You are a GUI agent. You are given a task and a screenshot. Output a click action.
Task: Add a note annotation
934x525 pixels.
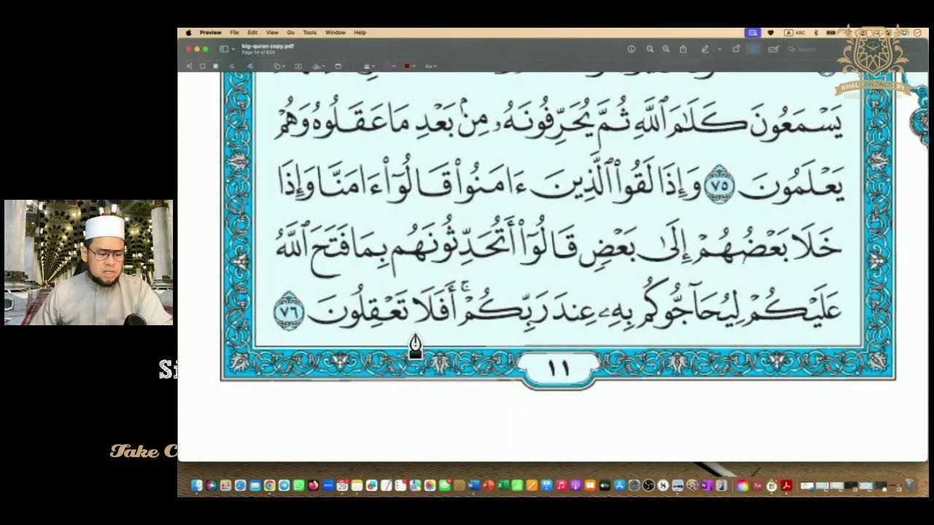[x=338, y=66]
